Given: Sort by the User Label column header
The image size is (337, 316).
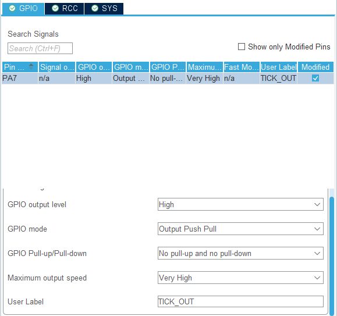Looking at the screenshot, I should [x=279, y=67].
